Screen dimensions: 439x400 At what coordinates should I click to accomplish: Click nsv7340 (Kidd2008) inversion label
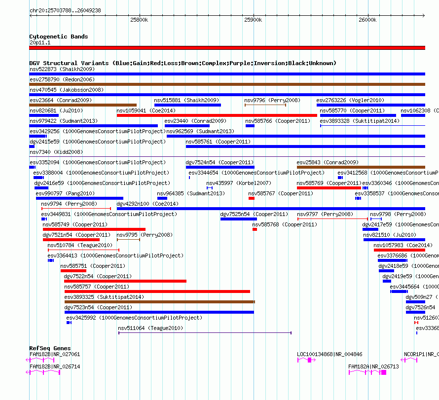coord(56,152)
